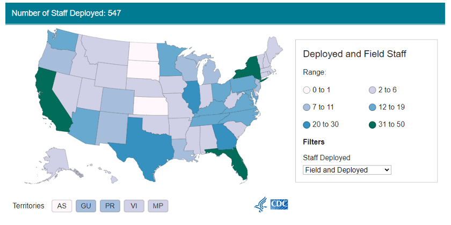Viewport: 451px width, 225px height.
Task: Click the MP territory button
Action: point(158,206)
